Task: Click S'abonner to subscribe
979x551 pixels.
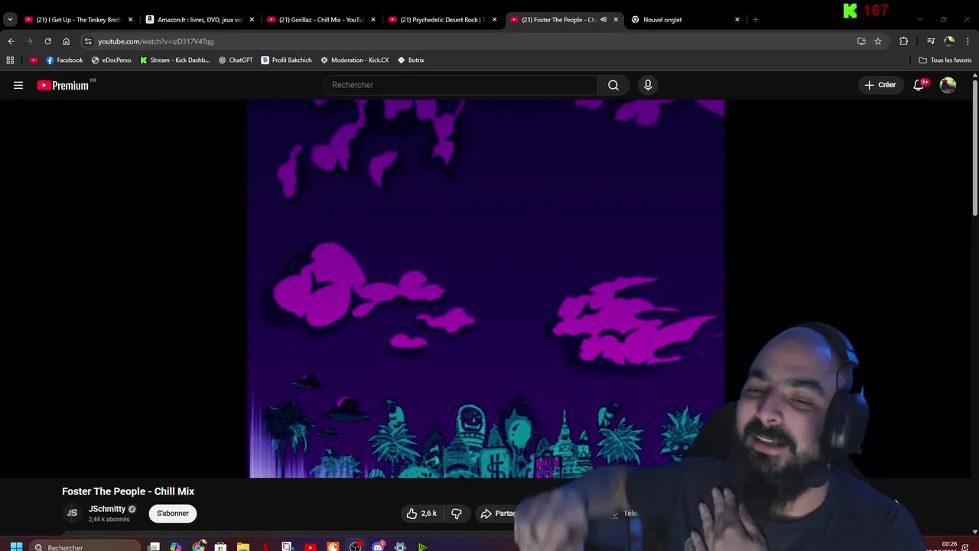Action: pyautogui.click(x=173, y=514)
